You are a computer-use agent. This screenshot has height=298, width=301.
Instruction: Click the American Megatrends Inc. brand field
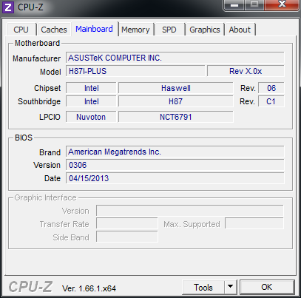click(175, 152)
